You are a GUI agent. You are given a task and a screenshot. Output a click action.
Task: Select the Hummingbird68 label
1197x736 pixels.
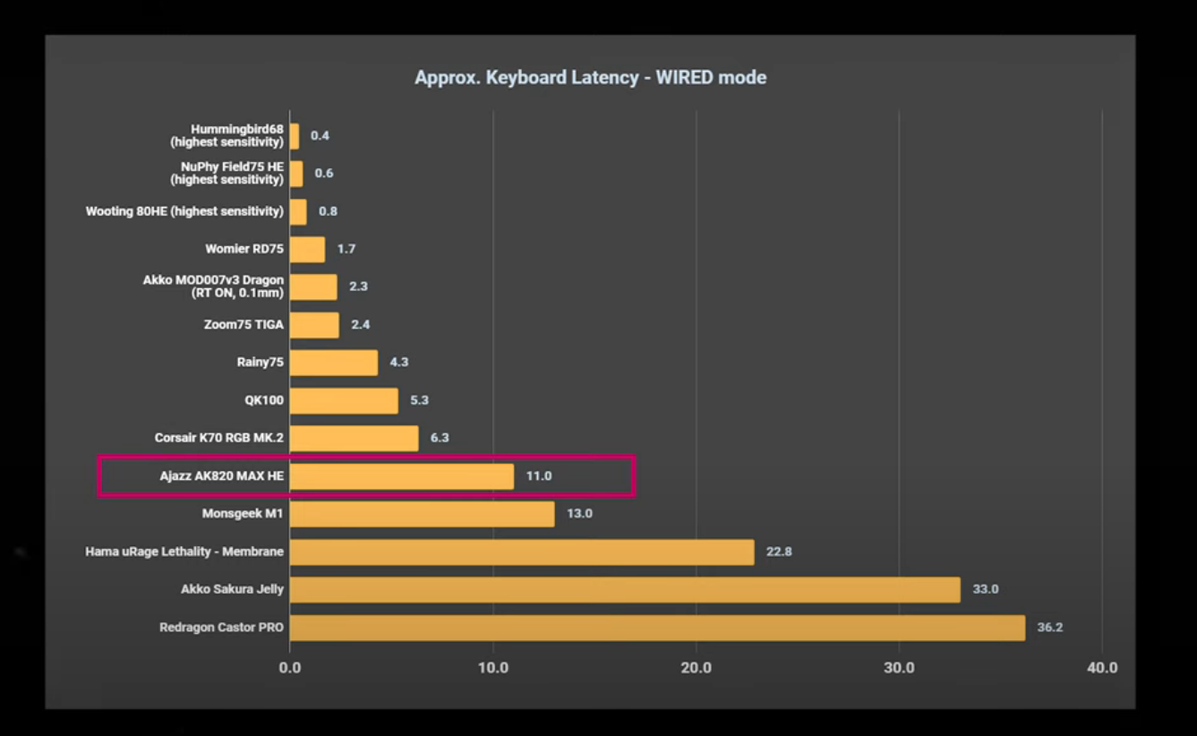click(227, 135)
